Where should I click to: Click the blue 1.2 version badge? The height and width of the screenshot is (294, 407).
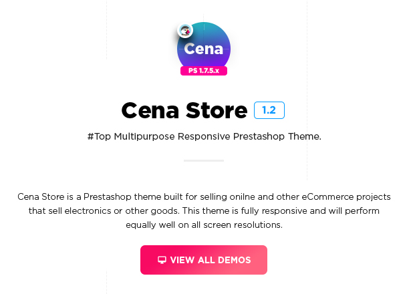(269, 110)
